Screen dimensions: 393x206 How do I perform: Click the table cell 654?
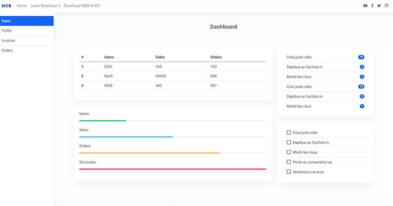click(213, 76)
